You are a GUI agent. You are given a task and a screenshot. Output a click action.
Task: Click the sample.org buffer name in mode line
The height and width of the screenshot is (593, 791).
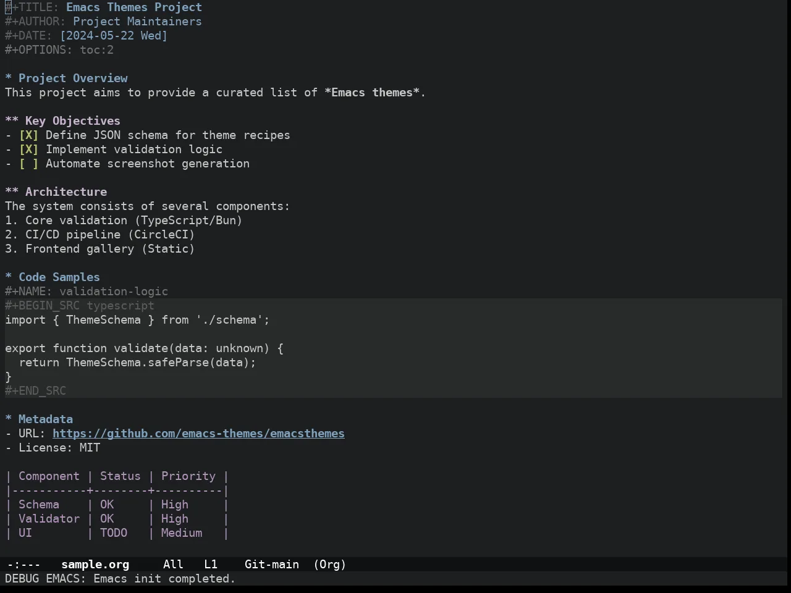point(95,565)
